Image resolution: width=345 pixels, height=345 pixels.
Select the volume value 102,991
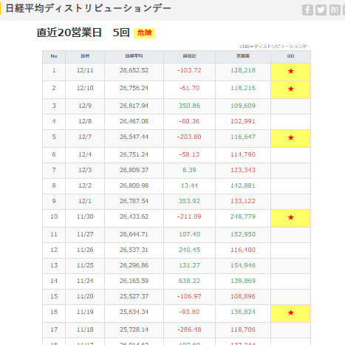click(243, 121)
